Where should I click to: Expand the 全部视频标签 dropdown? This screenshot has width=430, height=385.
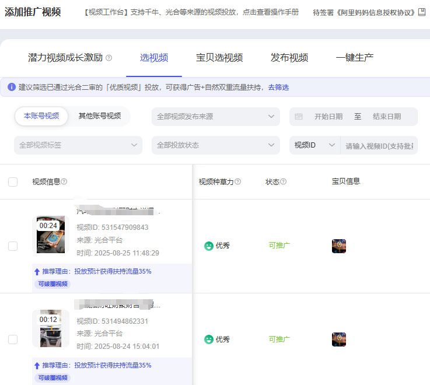click(x=78, y=145)
